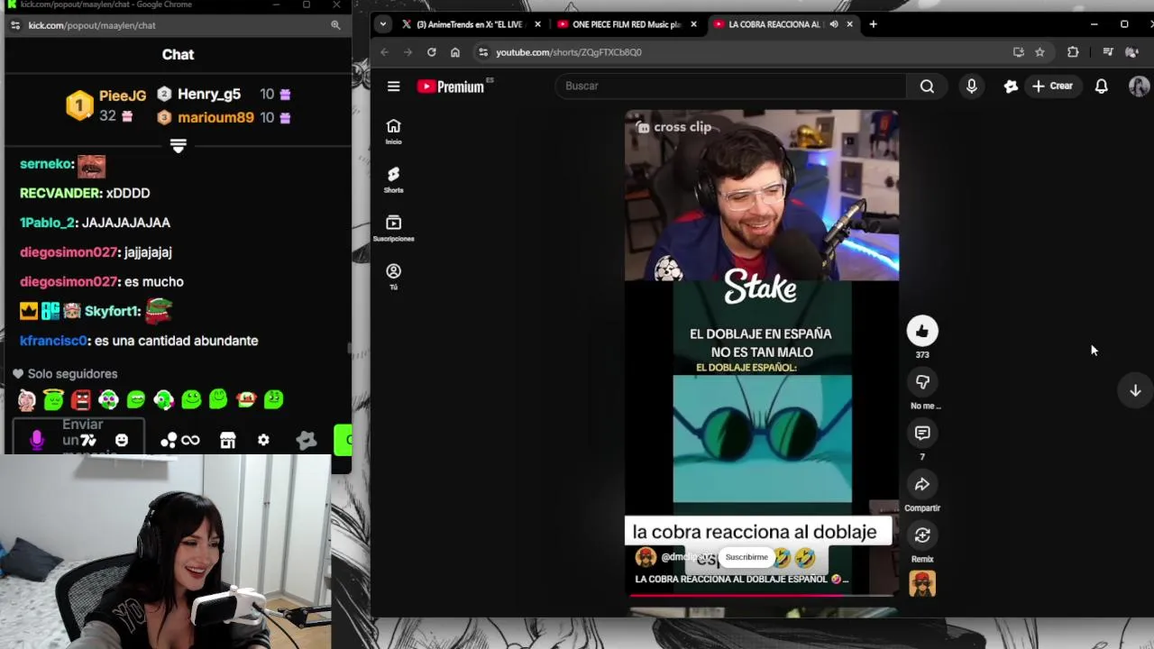Open Kick chat settings gear
1154x649 pixels.
263,440
